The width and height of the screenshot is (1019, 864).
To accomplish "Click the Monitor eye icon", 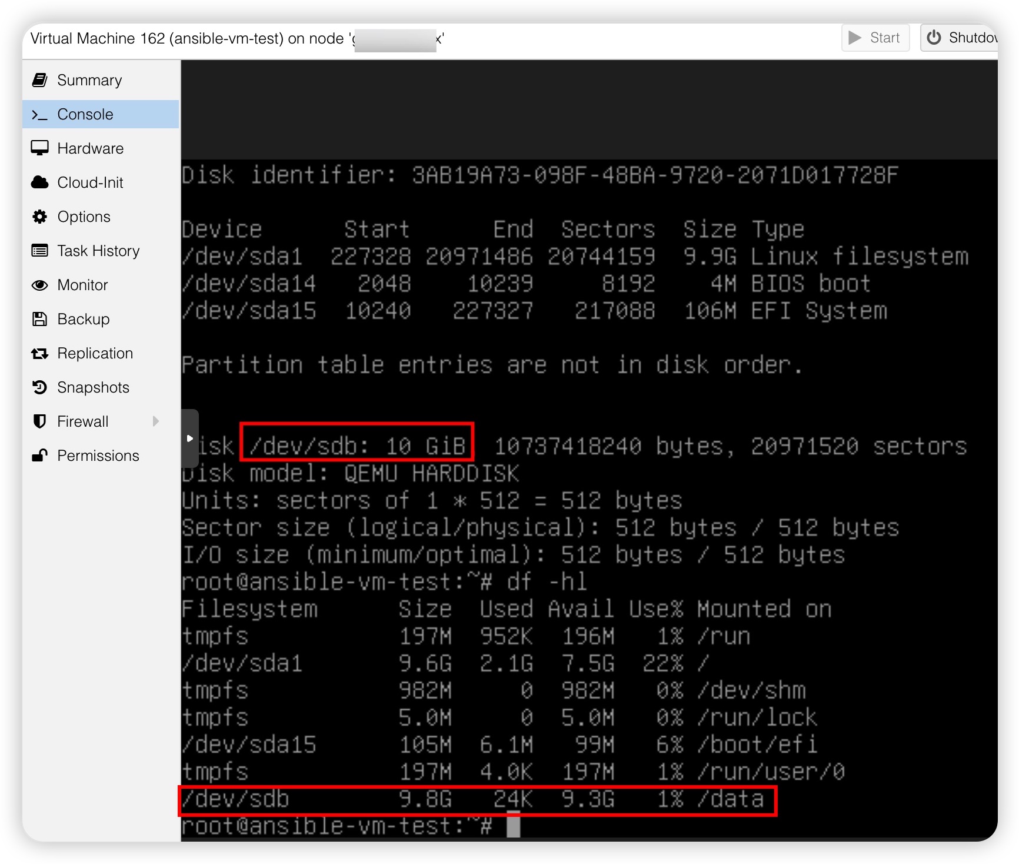I will [39, 285].
